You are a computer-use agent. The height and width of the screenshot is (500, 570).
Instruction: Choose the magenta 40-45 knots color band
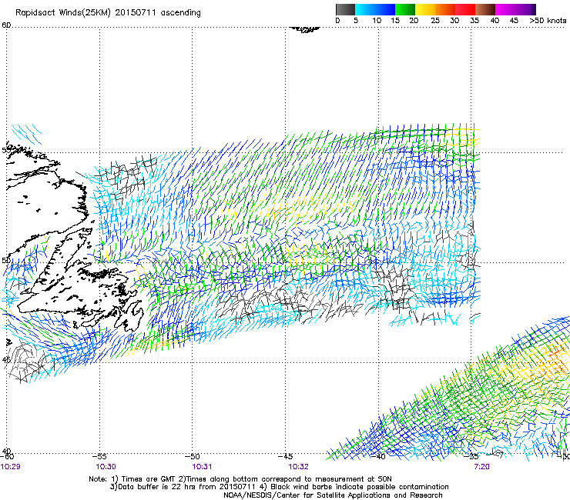(505, 9)
